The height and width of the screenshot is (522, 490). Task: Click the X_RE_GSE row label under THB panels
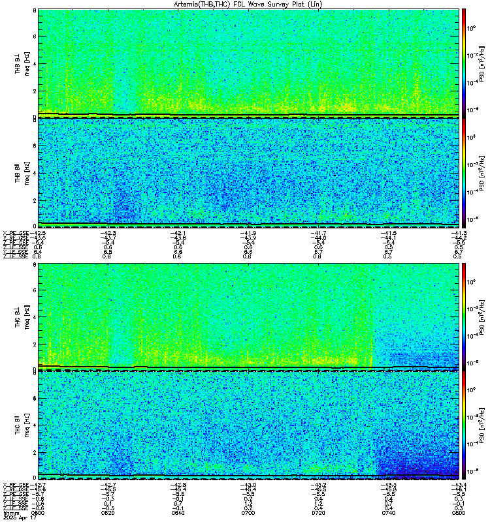tap(16, 233)
